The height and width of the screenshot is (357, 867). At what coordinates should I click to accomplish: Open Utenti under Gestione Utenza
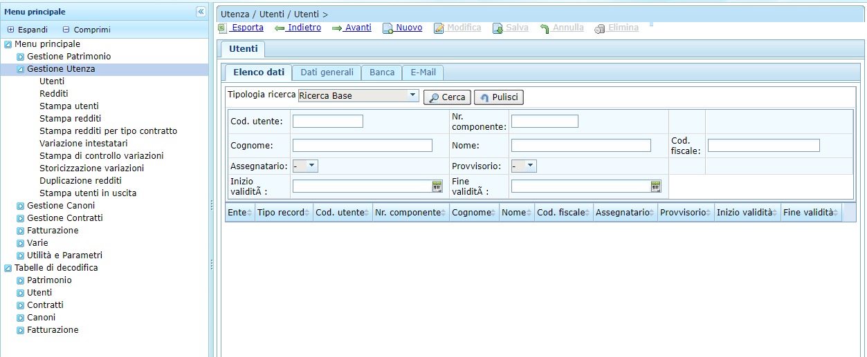[52, 81]
